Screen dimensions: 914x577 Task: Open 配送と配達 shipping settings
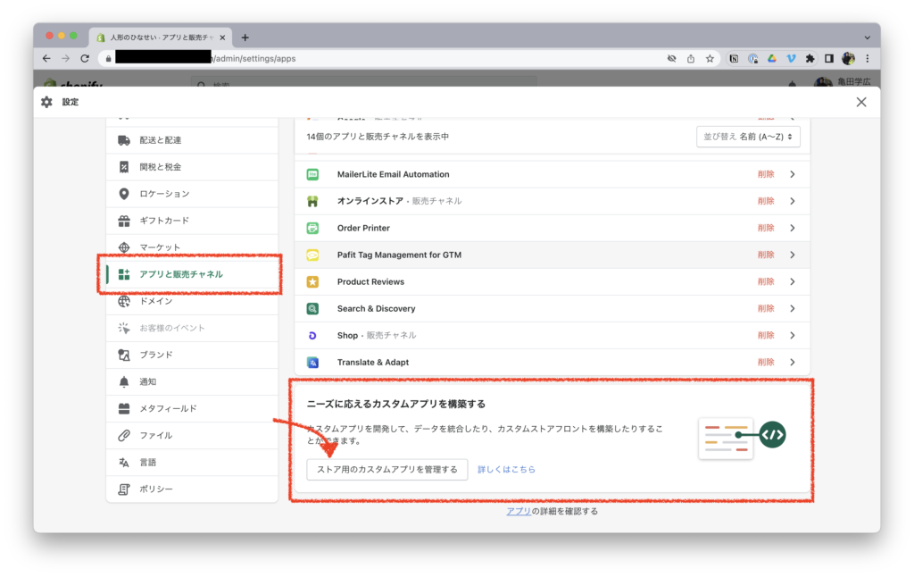193,140
